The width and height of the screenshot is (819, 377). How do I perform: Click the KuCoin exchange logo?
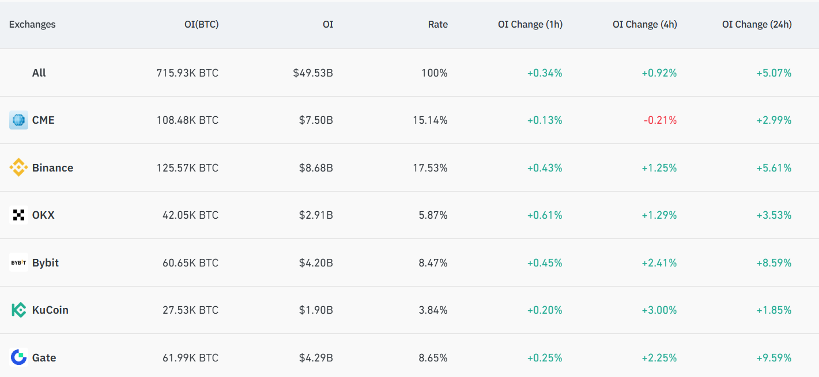(x=18, y=310)
